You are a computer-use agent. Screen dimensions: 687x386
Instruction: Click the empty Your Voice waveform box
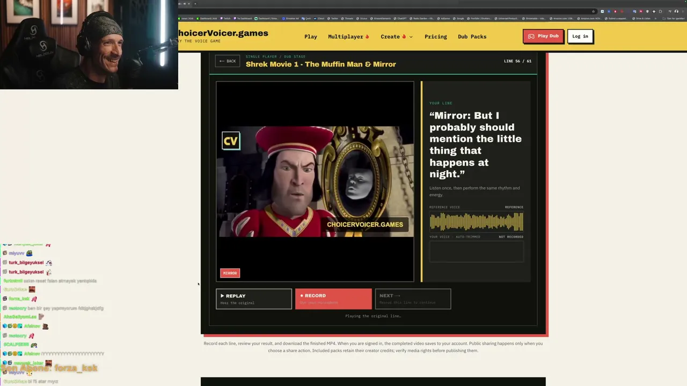click(x=477, y=251)
